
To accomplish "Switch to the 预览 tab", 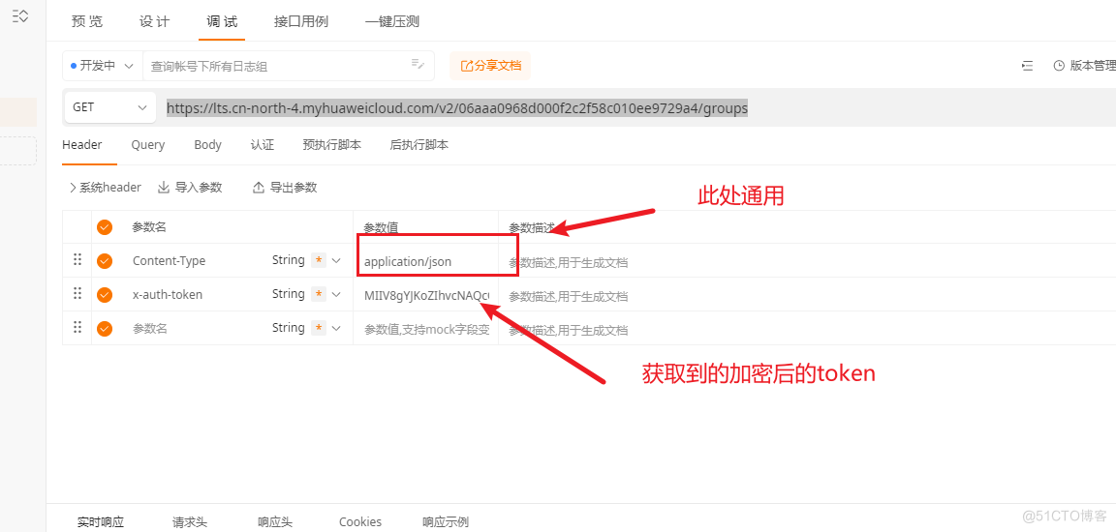I will (x=87, y=21).
